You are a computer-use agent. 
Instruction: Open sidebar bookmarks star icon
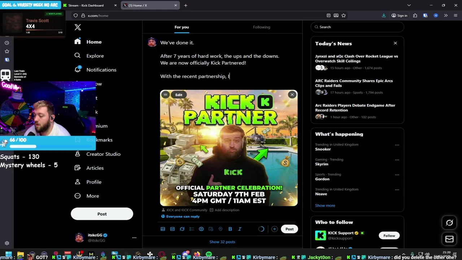click(x=6, y=51)
